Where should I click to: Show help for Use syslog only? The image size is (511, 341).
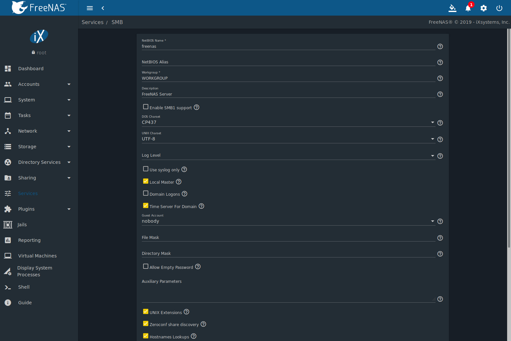(x=184, y=169)
